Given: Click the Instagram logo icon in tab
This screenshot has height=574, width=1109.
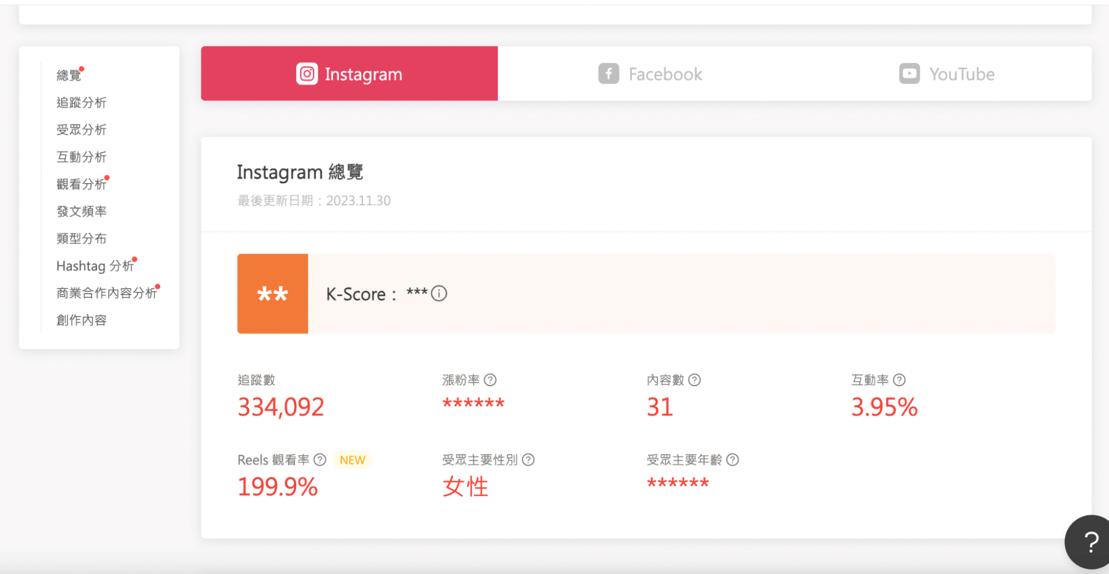Looking at the screenshot, I should coord(307,74).
